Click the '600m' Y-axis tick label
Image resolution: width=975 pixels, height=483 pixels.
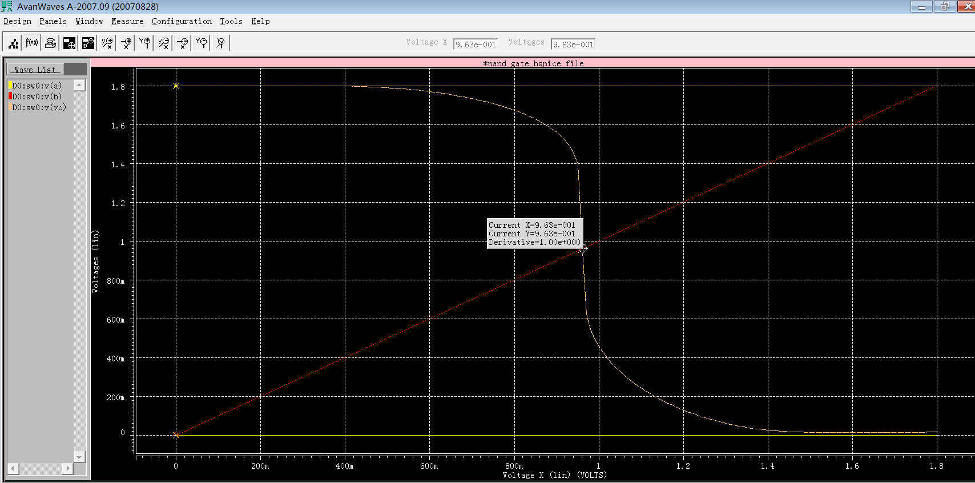tap(115, 320)
